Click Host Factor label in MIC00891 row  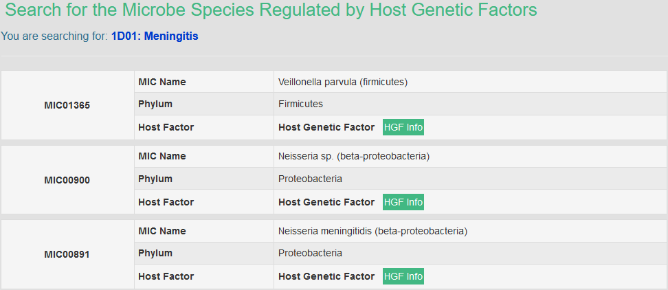166,276
